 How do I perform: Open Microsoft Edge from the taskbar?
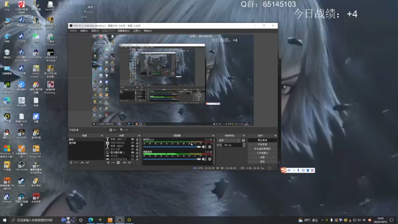click(91, 220)
